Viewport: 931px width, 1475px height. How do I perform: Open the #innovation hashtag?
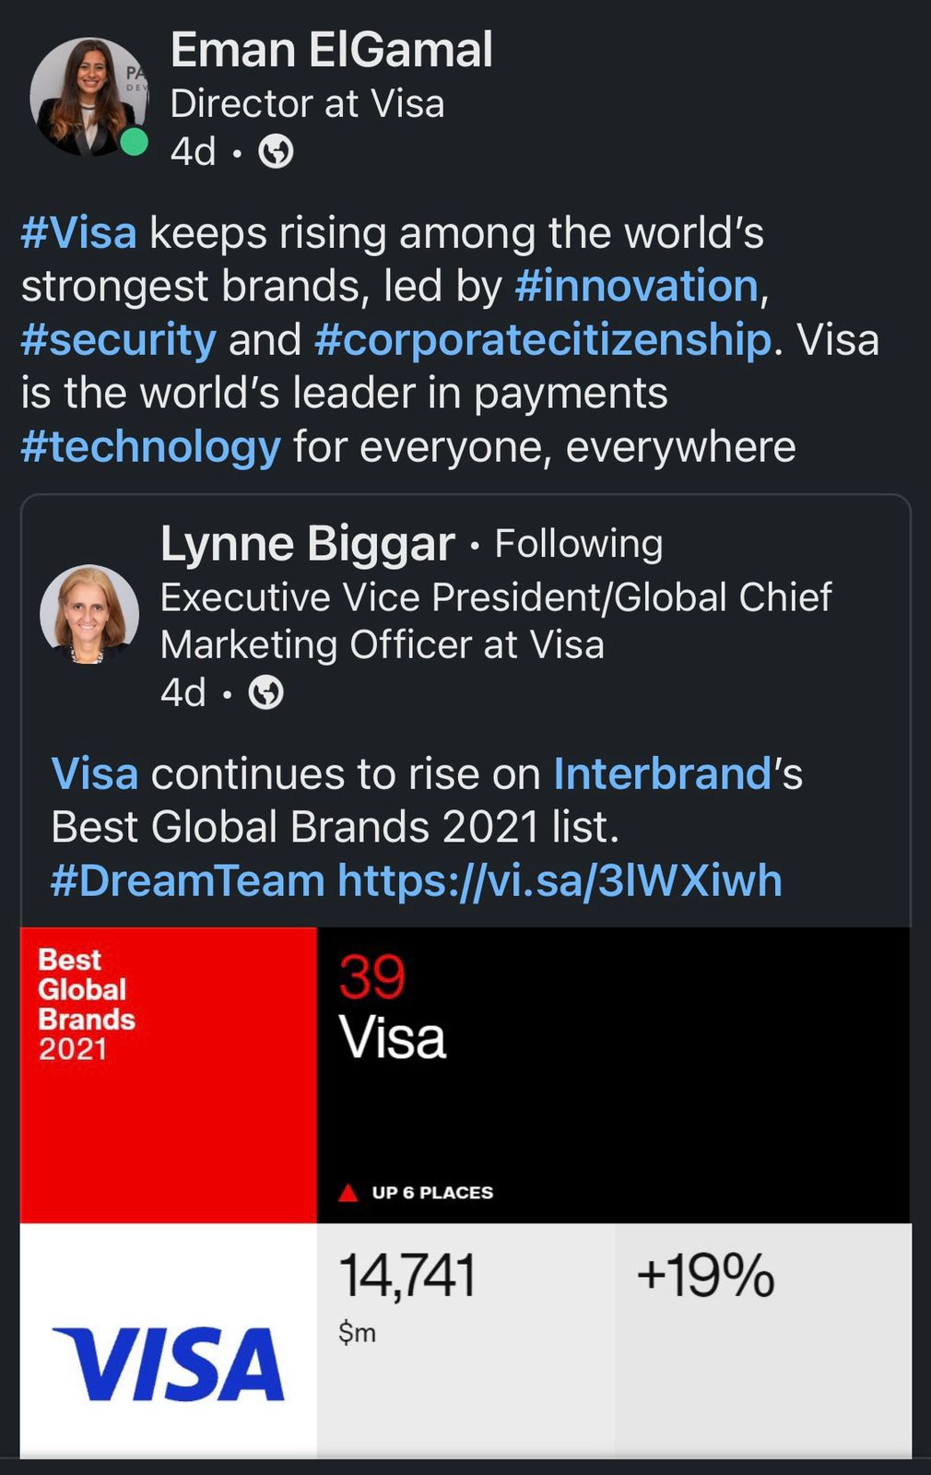click(636, 286)
